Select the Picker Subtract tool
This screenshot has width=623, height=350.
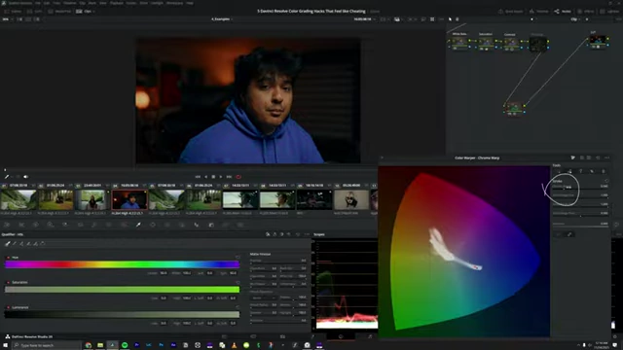click(x=15, y=244)
